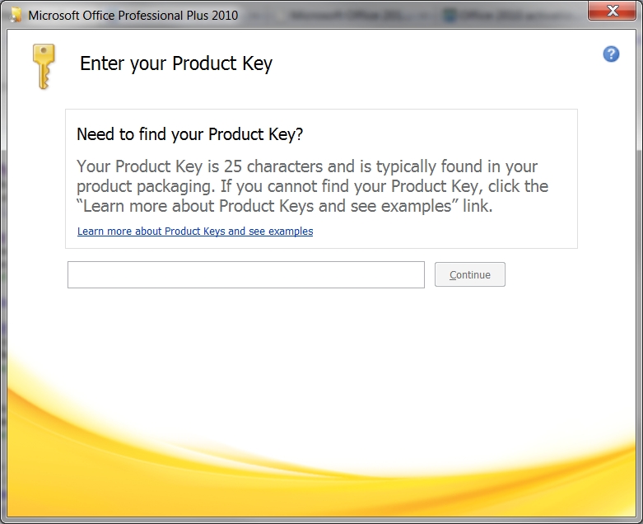Open the Learn more about Product Keys link
Viewport: 643px width, 524px height.
pyautogui.click(x=195, y=232)
